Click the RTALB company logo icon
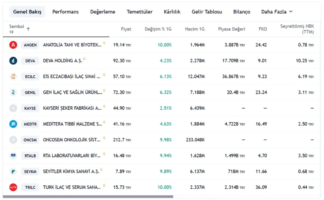Image resolution: width=324 pixels, height=200 pixels. coord(13,155)
